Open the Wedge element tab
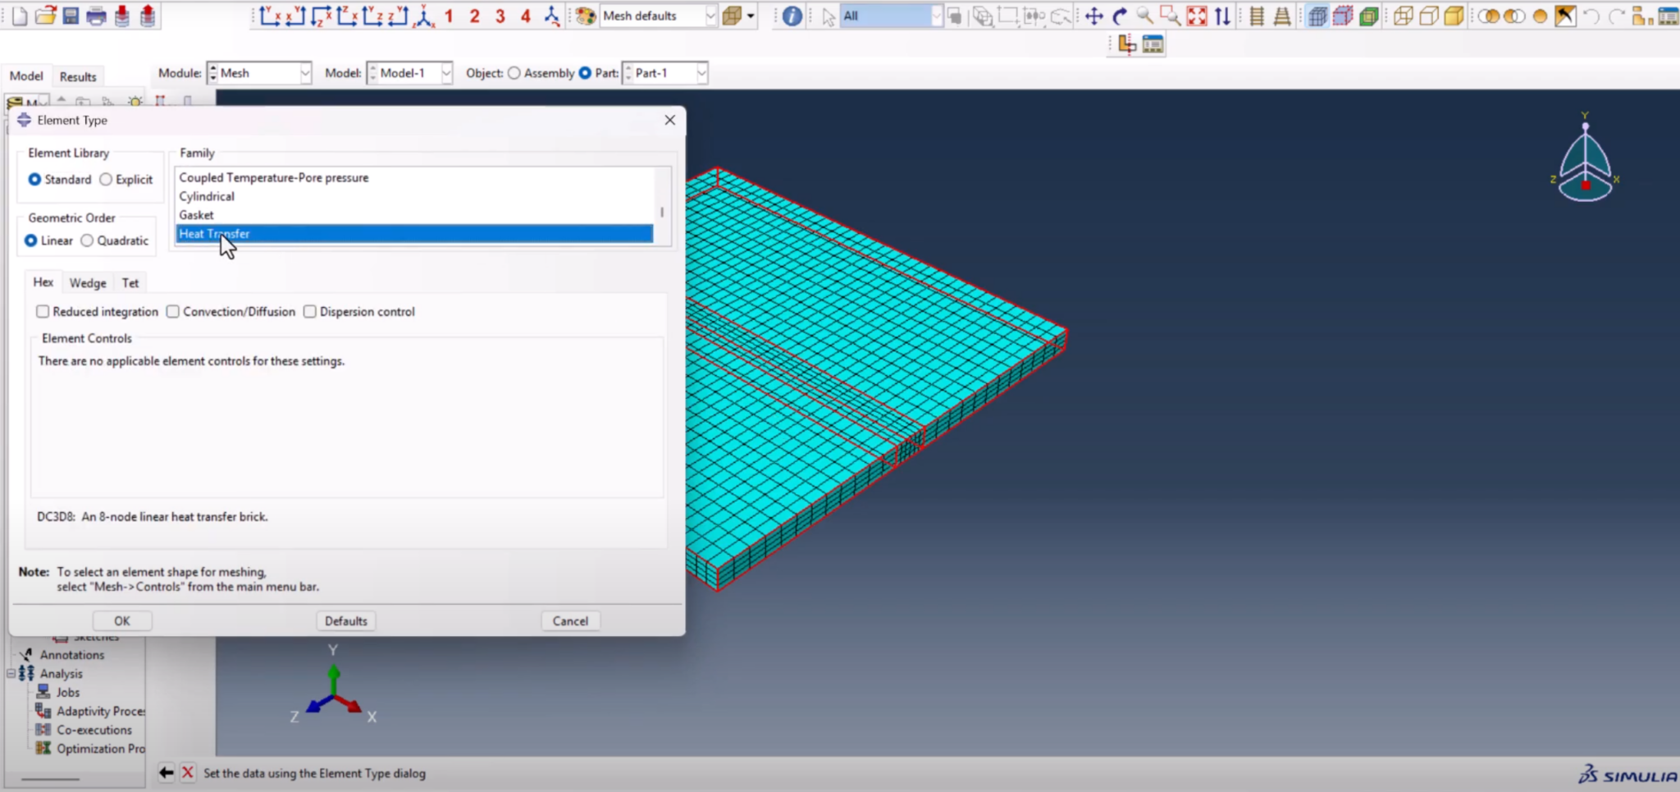The width and height of the screenshot is (1680, 792). (x=87, y=282)
